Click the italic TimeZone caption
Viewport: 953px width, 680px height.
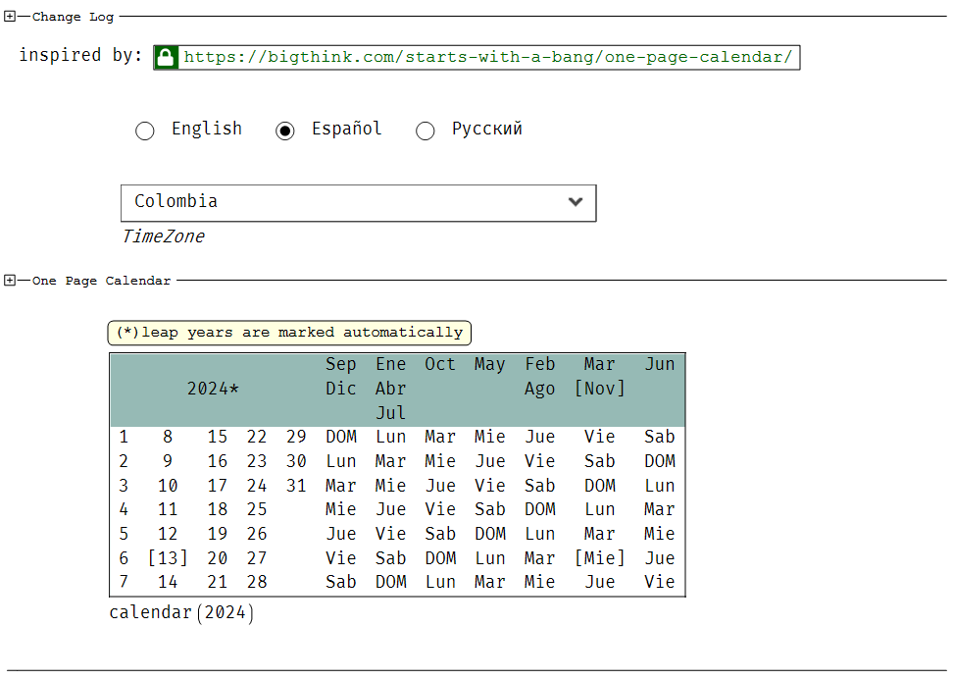click(x=162, y=236)
